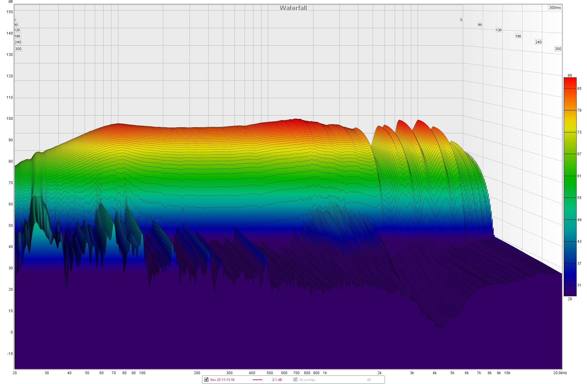587x384 pixels.
Task: Click the dB unit above vertical axis
Action: pyautogui.click(x=10, y=2)
